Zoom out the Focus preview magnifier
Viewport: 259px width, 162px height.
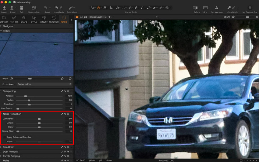tap(12, 79)
